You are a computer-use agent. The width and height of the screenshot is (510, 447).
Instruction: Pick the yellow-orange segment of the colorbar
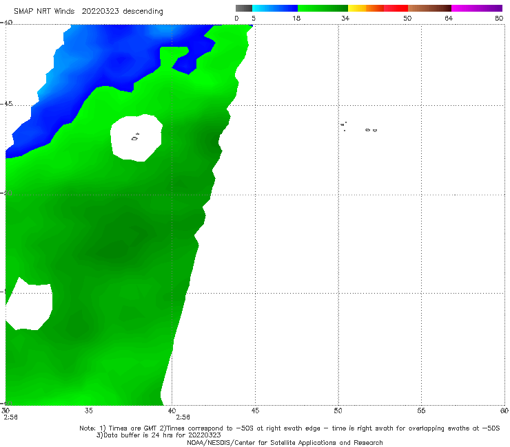coord(365,8)
